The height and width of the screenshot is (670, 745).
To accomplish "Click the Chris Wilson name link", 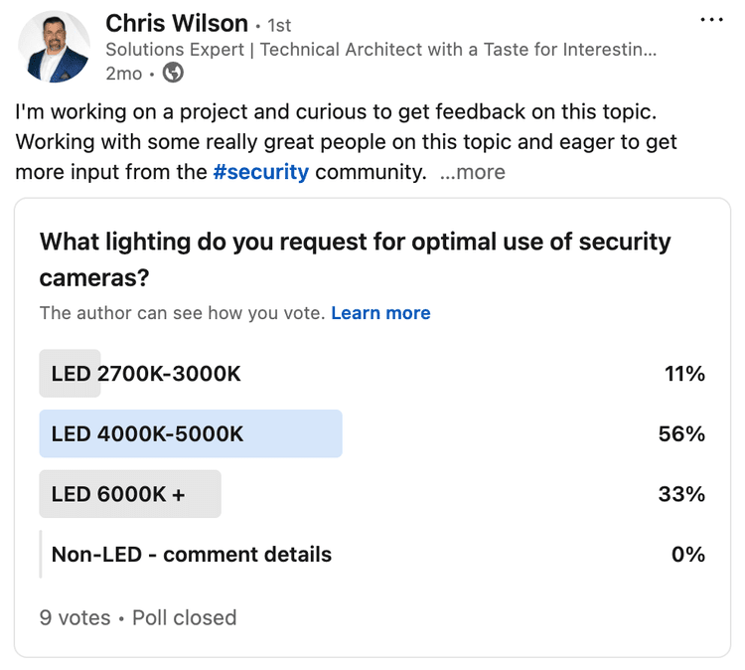I will (177, 23).
